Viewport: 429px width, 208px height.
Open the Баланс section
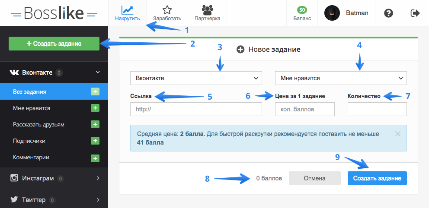pyautogui.click(x=302, y=13)
